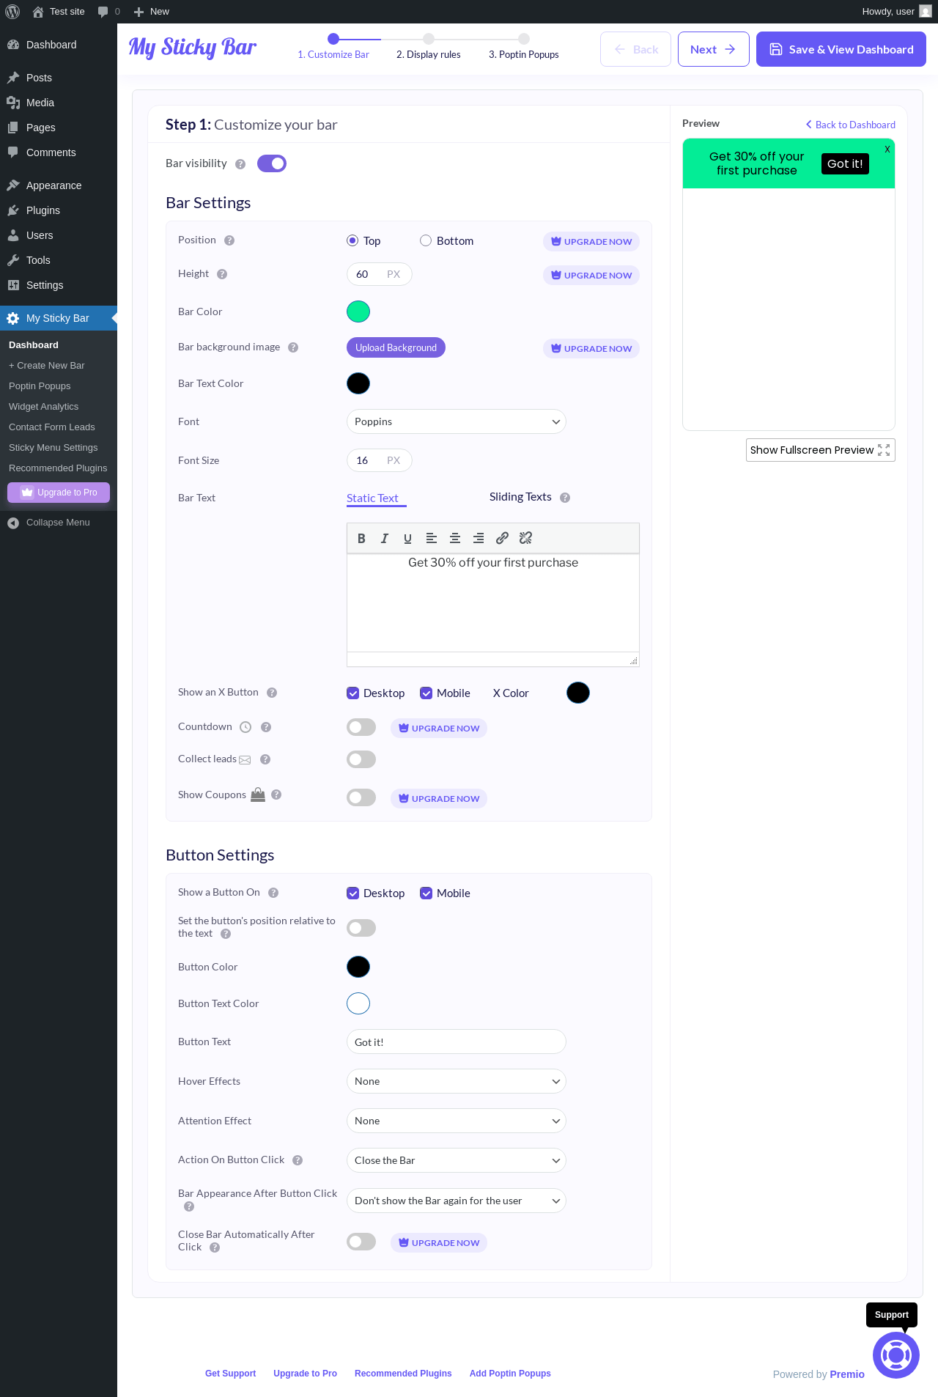The image size is (938, 1397).
Task: Click the Get Support footer link
Action: point(230,1374)
